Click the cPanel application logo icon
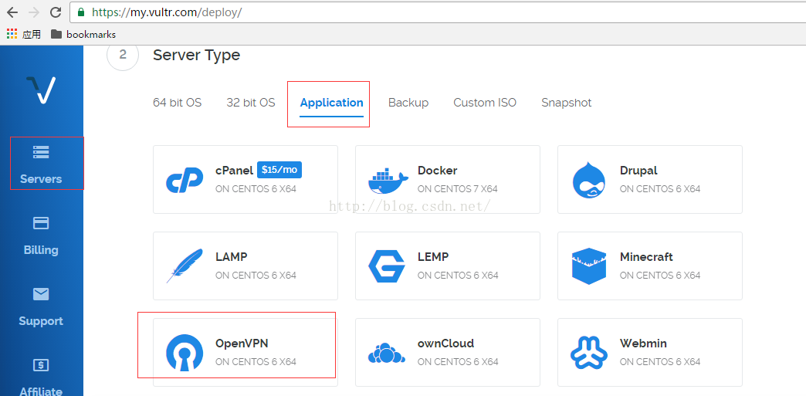Screen dimensions: 806x396 (185, 180)
